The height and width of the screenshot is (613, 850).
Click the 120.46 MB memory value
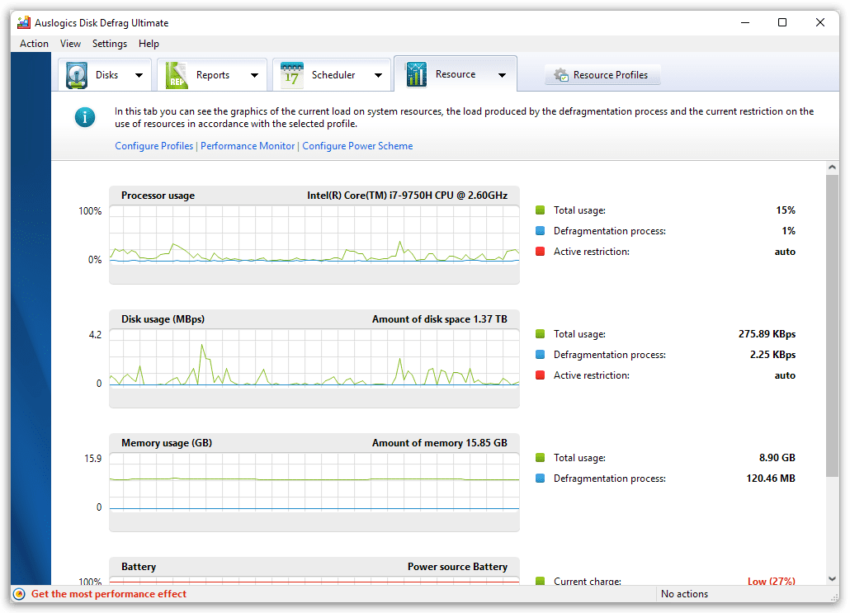(771, 478)
